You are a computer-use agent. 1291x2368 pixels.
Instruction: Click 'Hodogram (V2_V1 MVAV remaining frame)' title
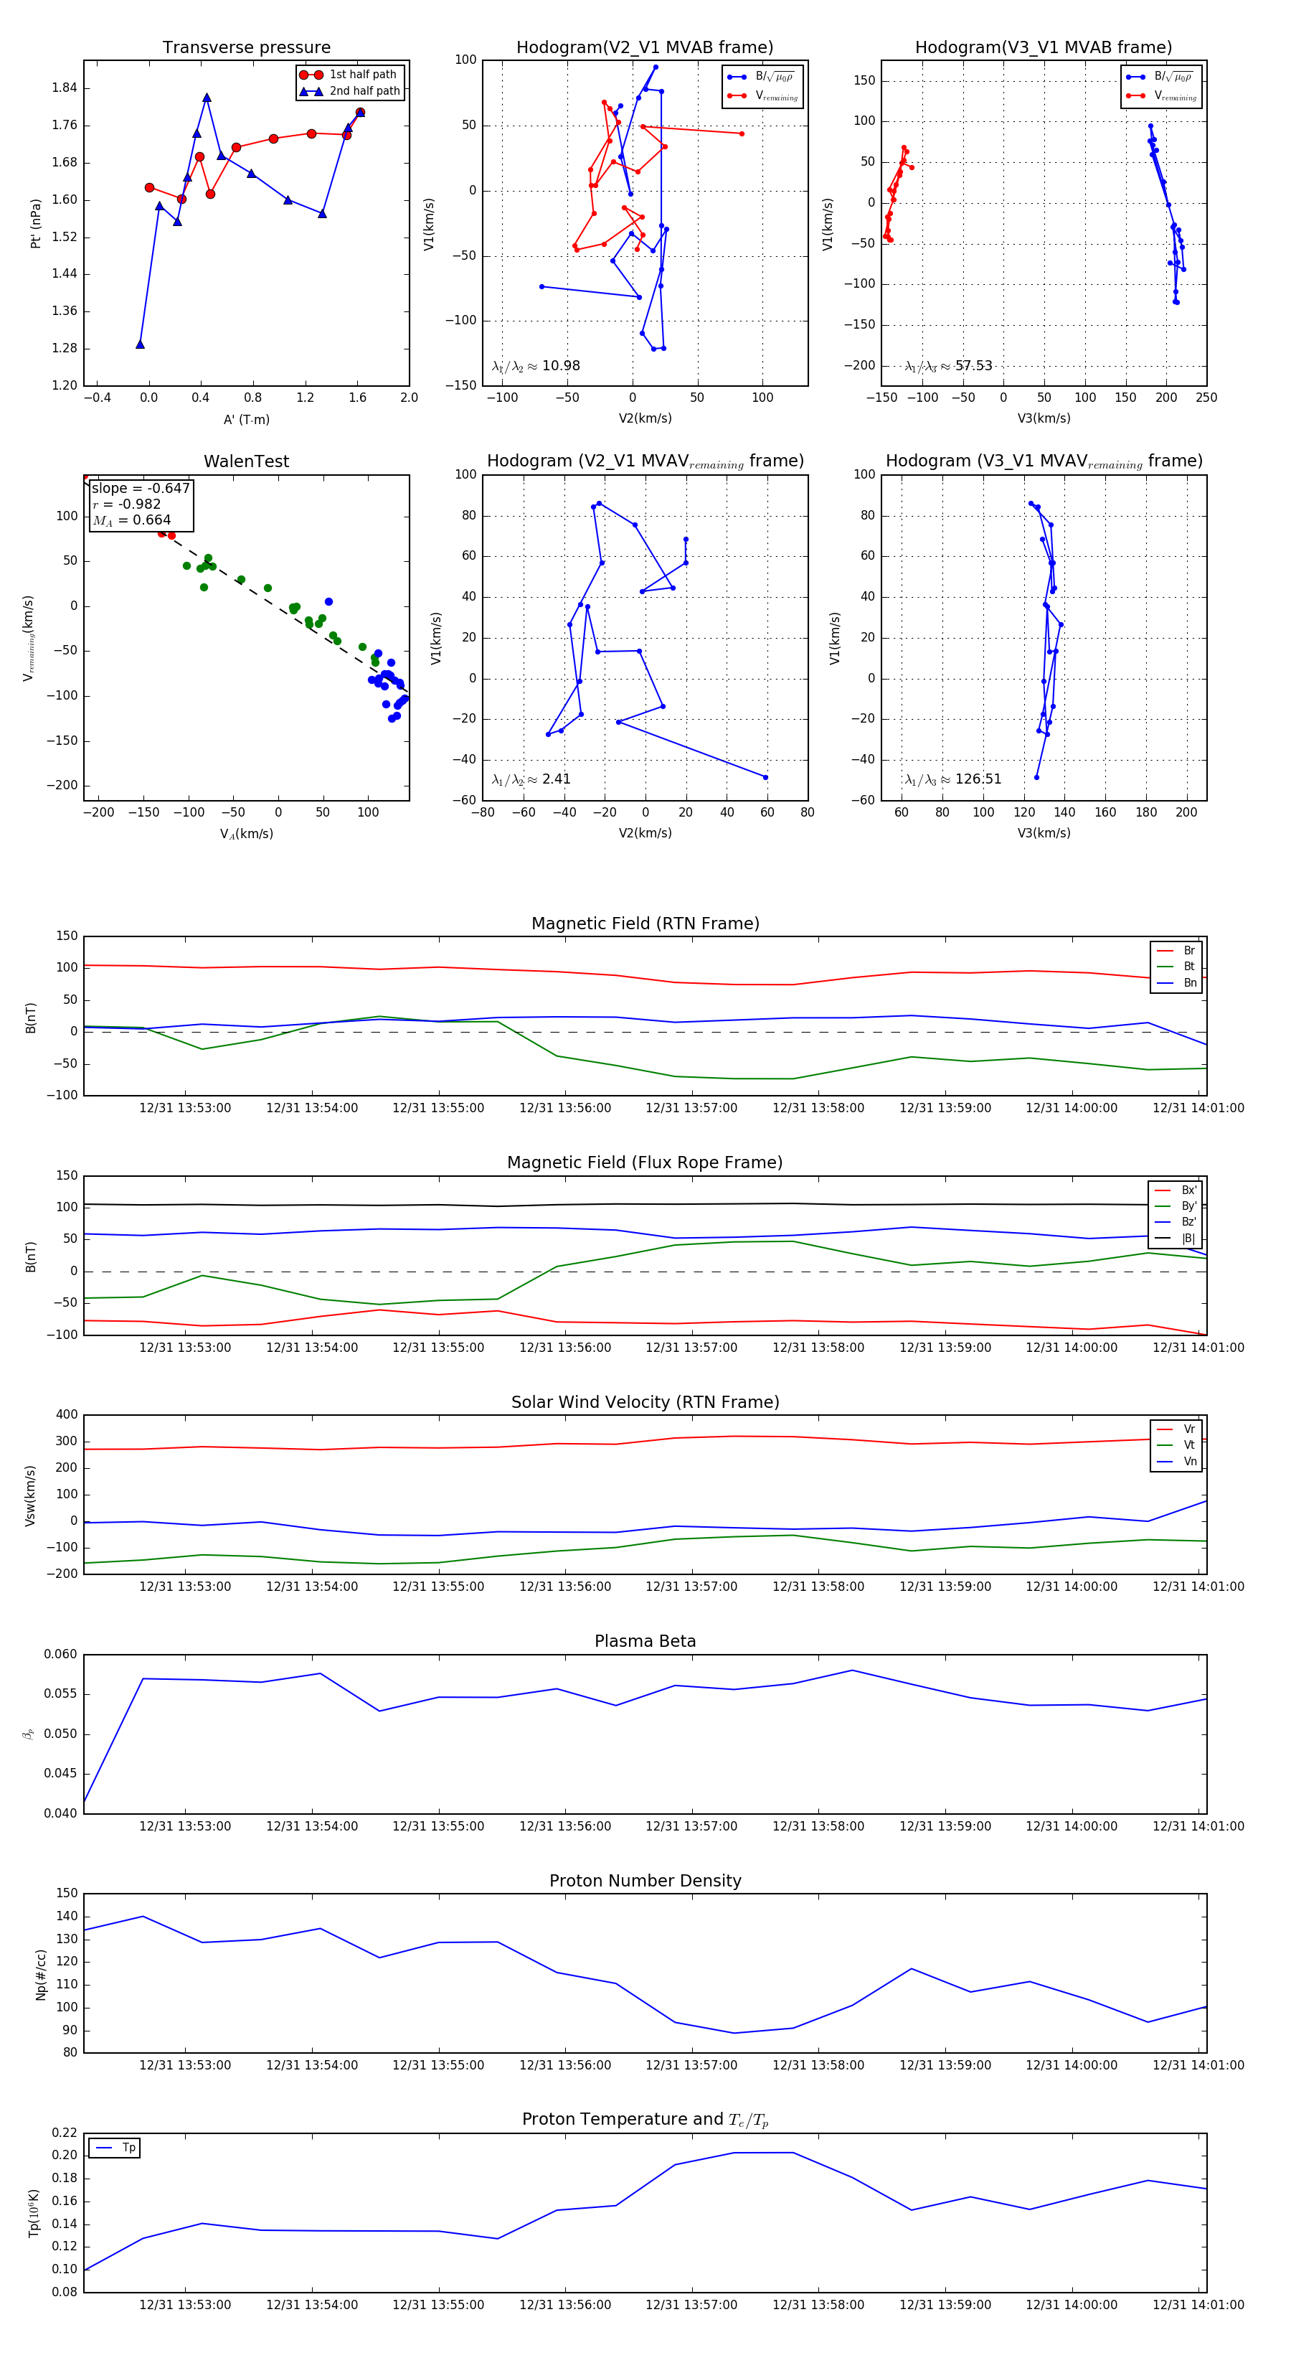[x=645, y=461]
